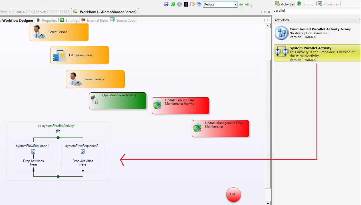Select the Startup document tab
Screen dimensions: 361x205
click(35, 12)
